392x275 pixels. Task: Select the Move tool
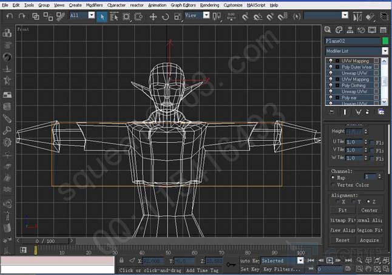pyautogui.click(x=153, y=17)
